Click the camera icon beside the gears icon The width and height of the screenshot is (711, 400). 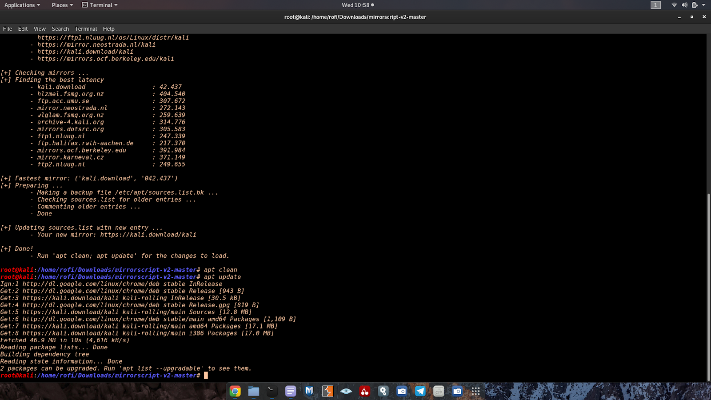pos(402,391)
